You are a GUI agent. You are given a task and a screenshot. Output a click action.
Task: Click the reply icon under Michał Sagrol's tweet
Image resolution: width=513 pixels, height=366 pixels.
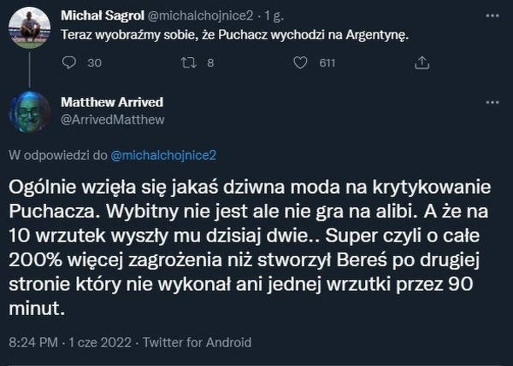(x=71, y=62)
